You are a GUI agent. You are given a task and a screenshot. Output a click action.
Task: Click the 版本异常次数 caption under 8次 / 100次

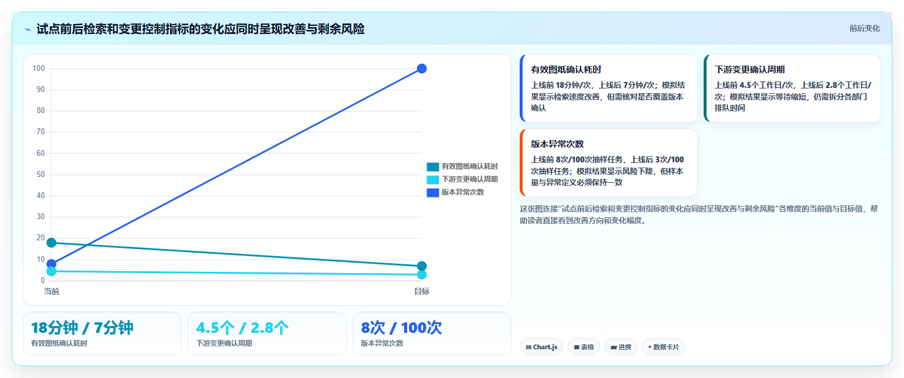(x=382, y=343)
